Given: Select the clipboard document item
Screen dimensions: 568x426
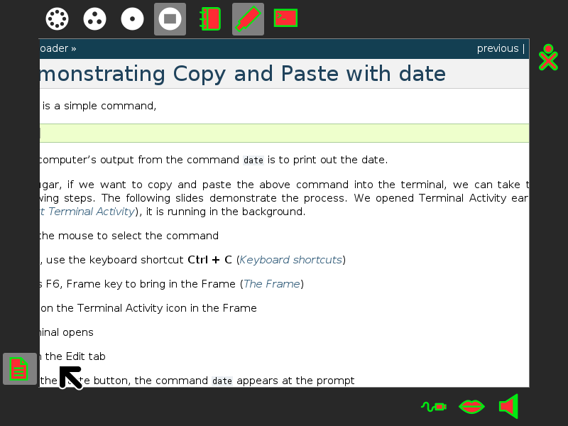Looking at the screenshot, I should pos(20,368).
